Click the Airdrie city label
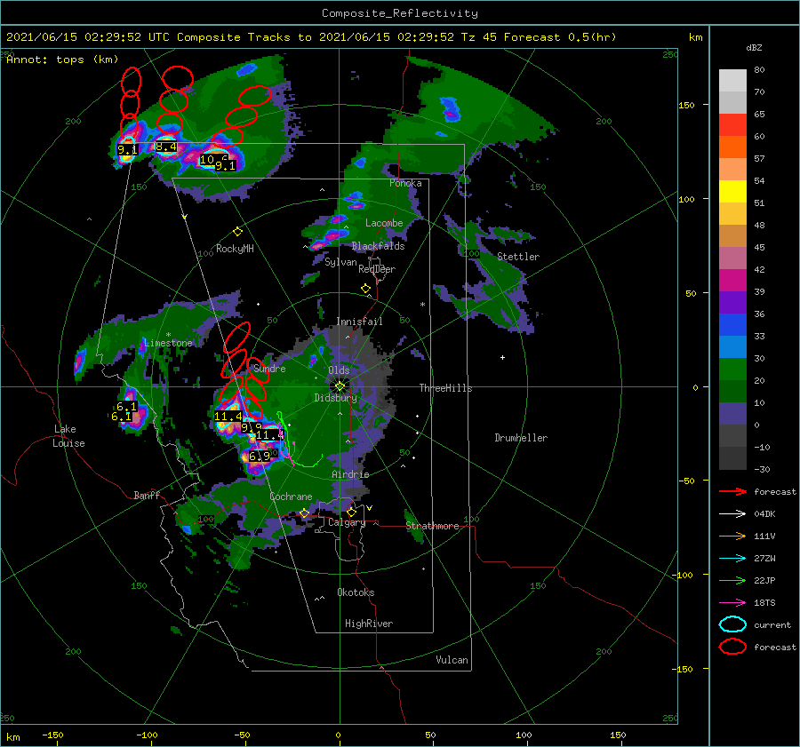Viewport: 800px width, 747px height. [x=350, y=474]
